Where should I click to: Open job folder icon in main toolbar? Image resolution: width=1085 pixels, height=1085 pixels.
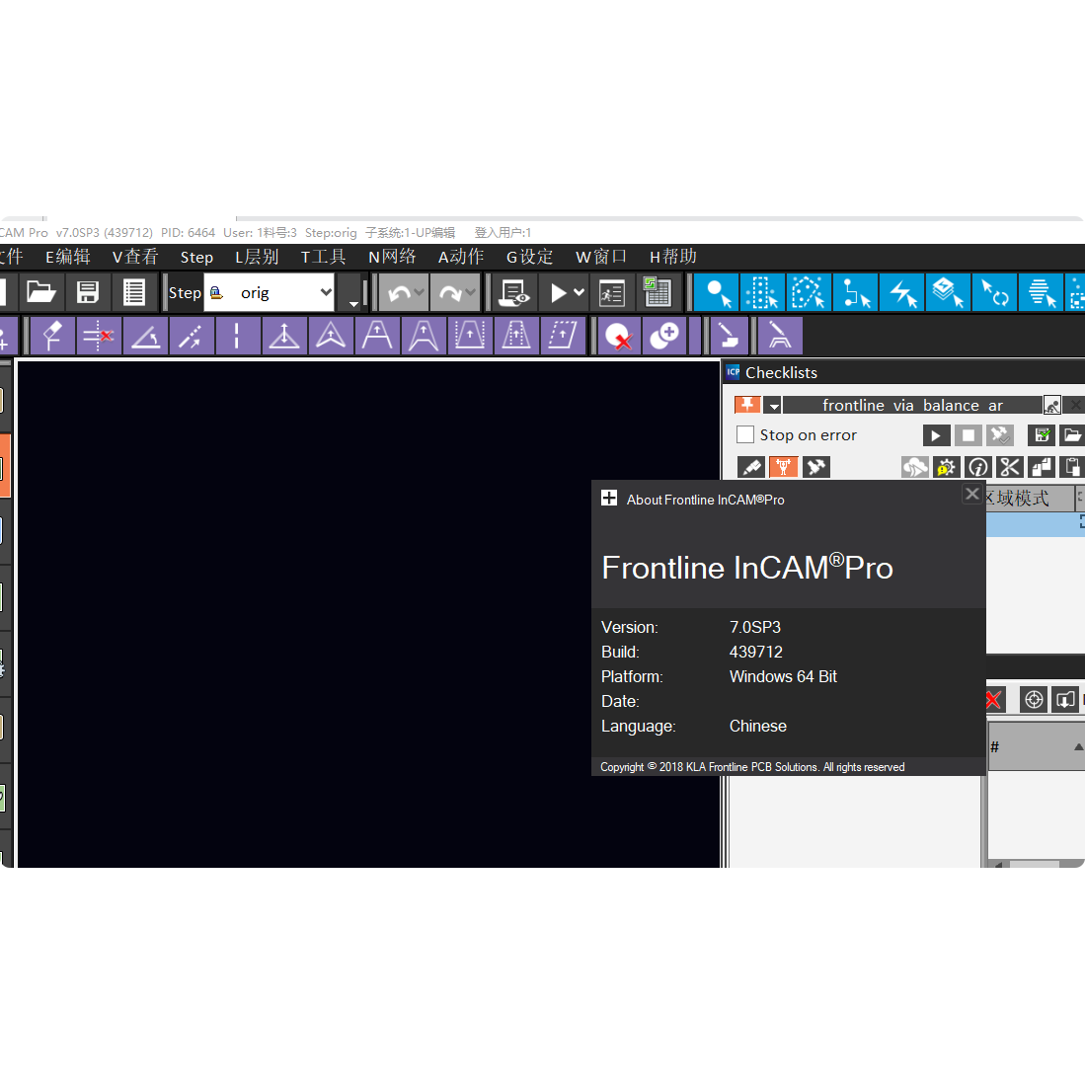point(40,292)
